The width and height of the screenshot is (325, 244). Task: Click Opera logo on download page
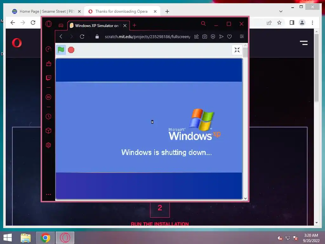[x=17, y=43]
